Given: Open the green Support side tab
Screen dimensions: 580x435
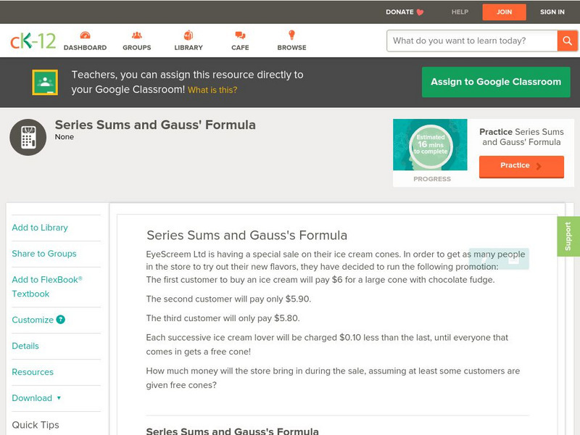Looking at the screenshot, I should coord(568,236).
